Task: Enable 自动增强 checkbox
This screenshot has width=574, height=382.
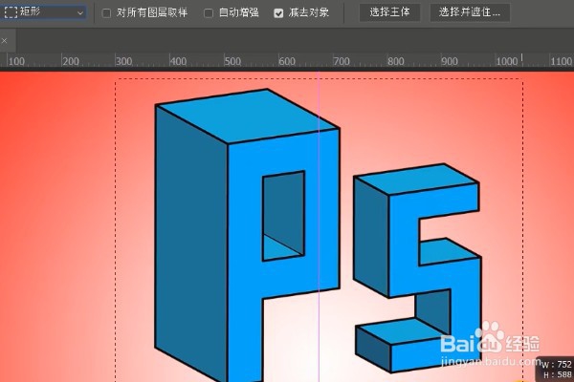Action: (209, 13)
